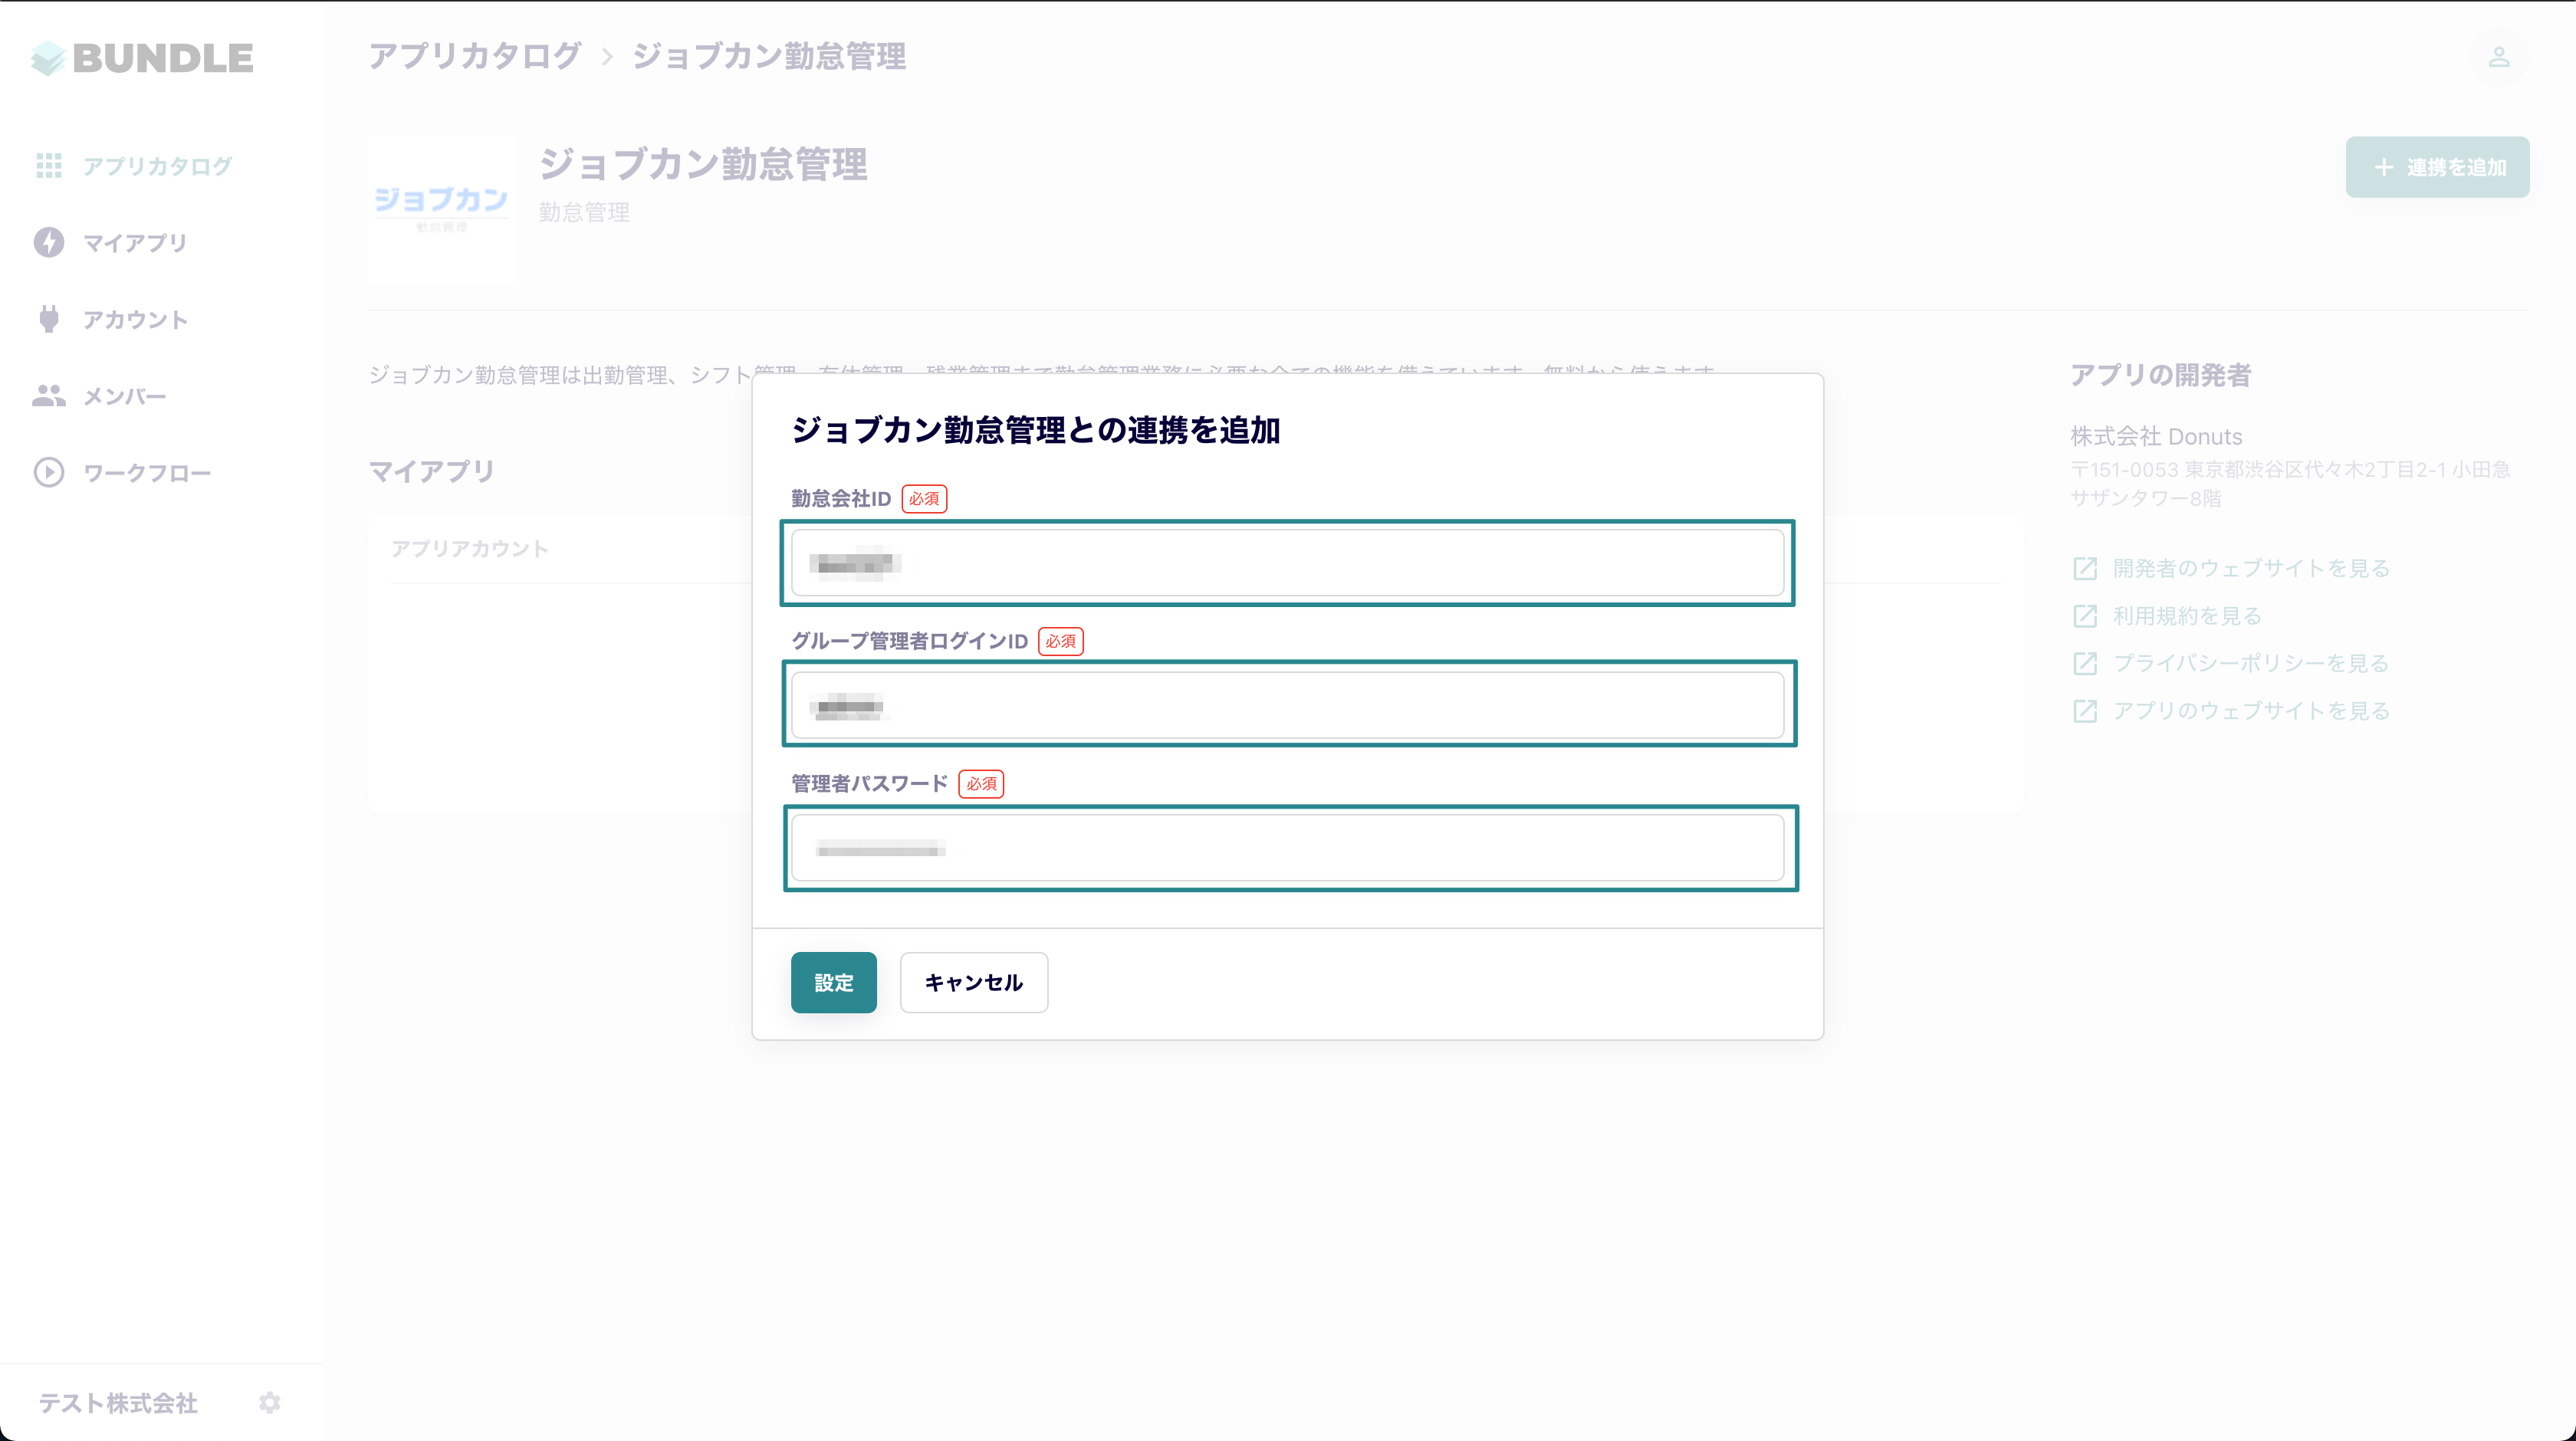Focus the グループ管理者ログインID input field
This screenshot has width=2576, height=1441.
[1288, 705]
